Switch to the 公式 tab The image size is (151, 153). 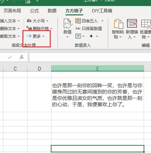[34, 11]
